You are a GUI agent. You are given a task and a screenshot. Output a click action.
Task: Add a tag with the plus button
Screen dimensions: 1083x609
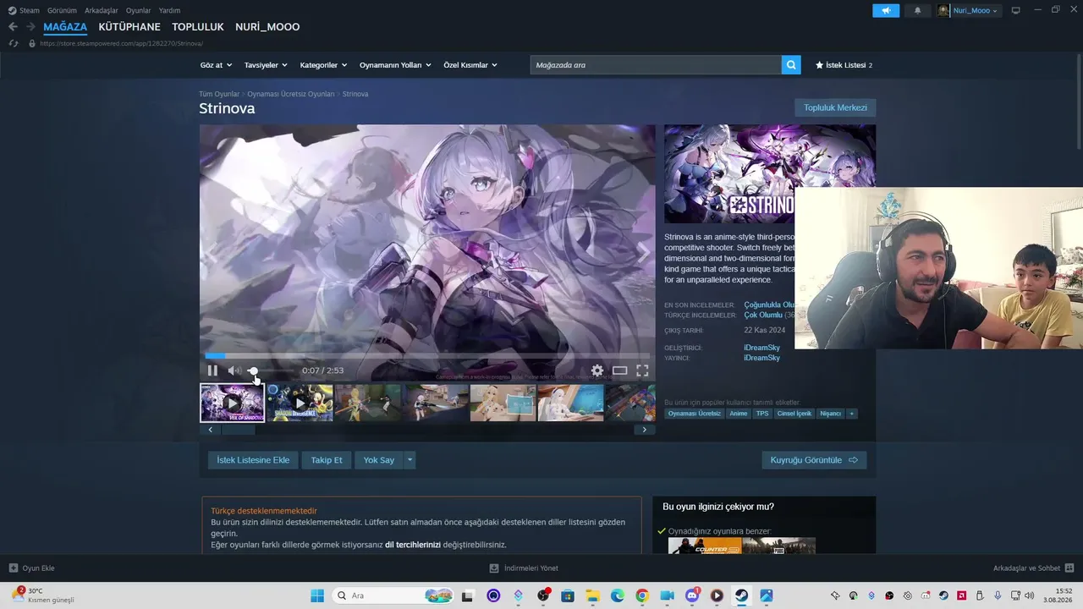coord(852,414)
